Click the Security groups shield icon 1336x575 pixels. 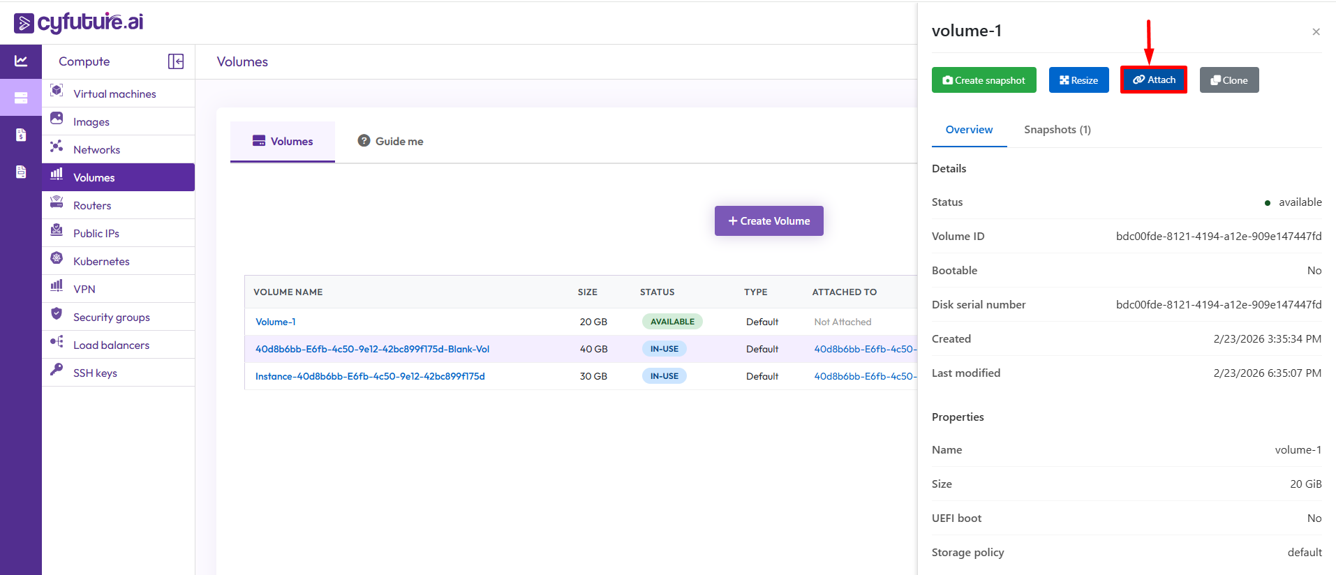(57, 313)
